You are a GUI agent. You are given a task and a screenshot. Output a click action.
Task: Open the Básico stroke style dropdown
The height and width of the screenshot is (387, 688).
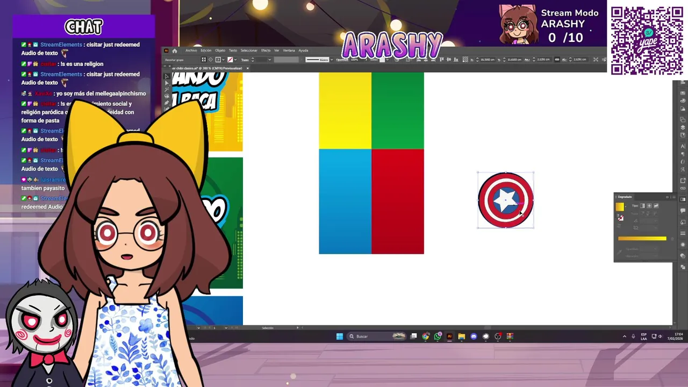click(332, 60)
